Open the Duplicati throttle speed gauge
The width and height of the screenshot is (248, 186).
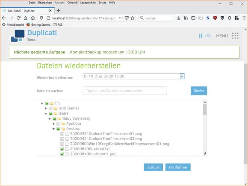coord(208,36)
